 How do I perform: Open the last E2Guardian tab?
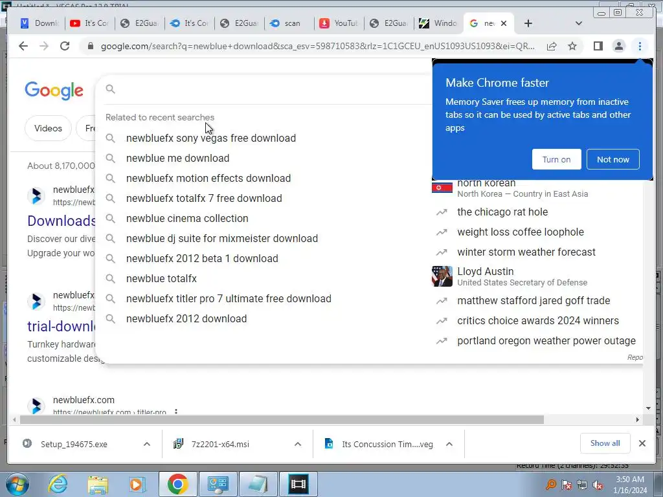click(388, 23)
